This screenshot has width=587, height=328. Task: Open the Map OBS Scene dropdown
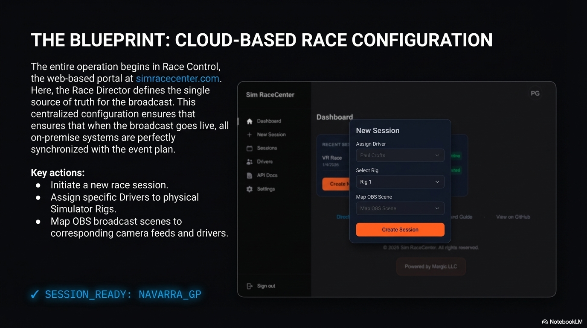coord(400,208)
